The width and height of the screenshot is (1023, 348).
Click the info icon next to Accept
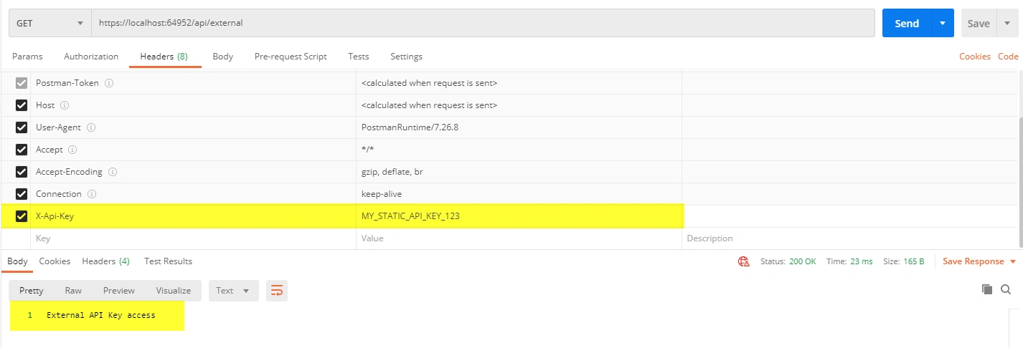pos(73,150)
